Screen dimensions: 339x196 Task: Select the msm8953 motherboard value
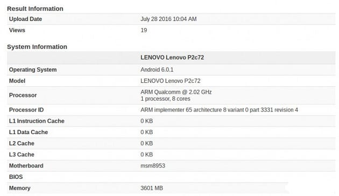(x=153, y=166)
